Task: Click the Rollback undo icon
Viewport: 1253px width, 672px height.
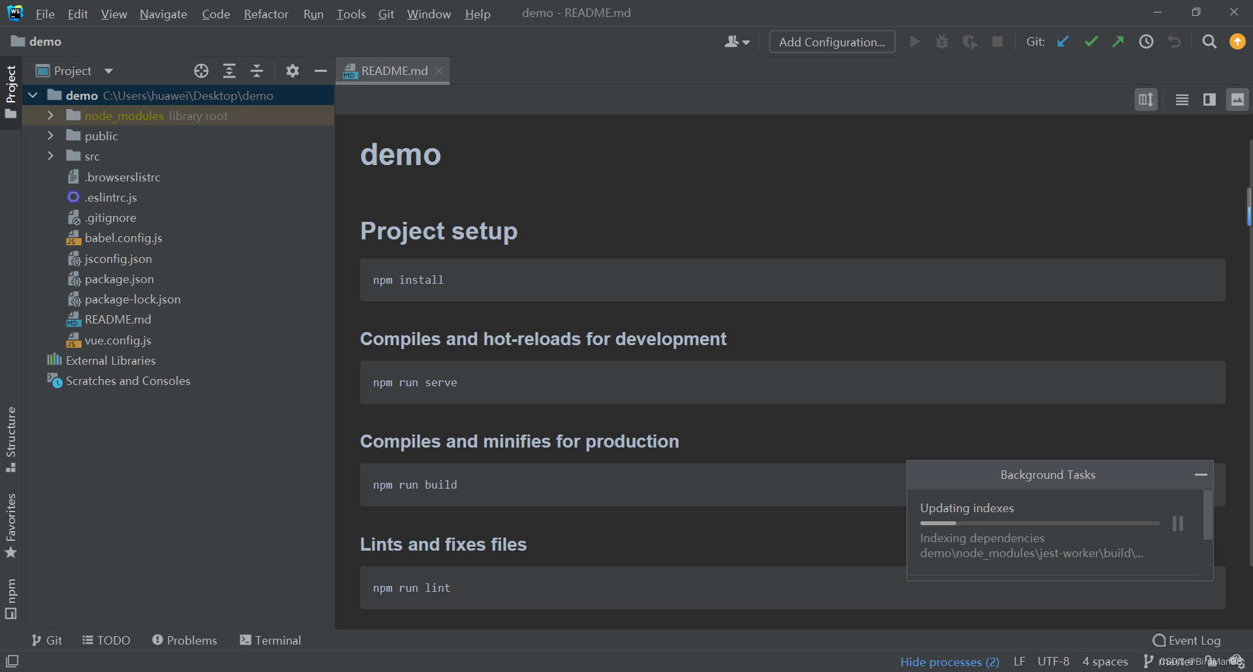Action: (1175, 42)
